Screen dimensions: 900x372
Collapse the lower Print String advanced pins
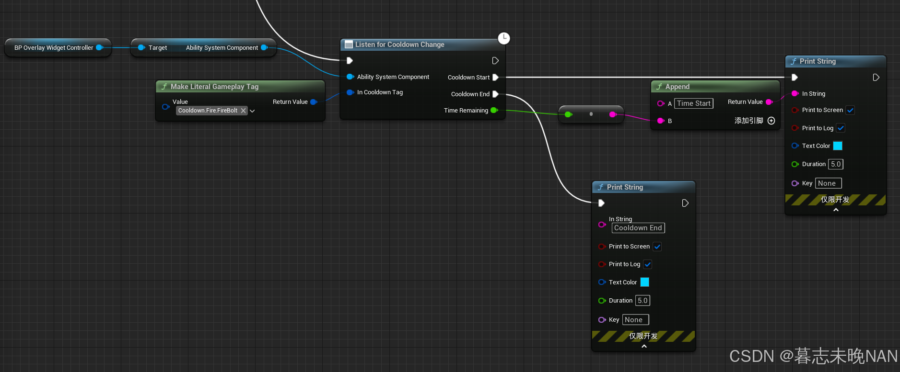coord(644,346)
